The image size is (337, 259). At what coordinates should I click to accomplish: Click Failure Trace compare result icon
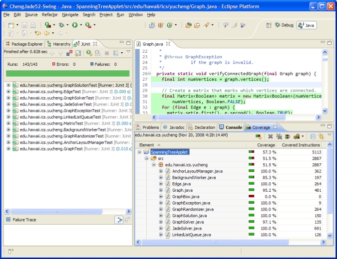119,220
